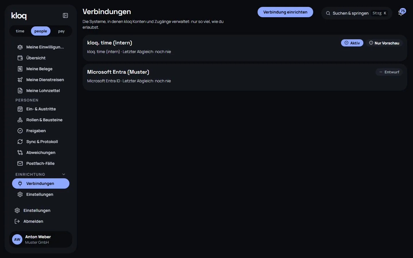This screenshot has width=413, height=258.
Task: Sign out using the Abmelden icon
Action: click(17, 221)
